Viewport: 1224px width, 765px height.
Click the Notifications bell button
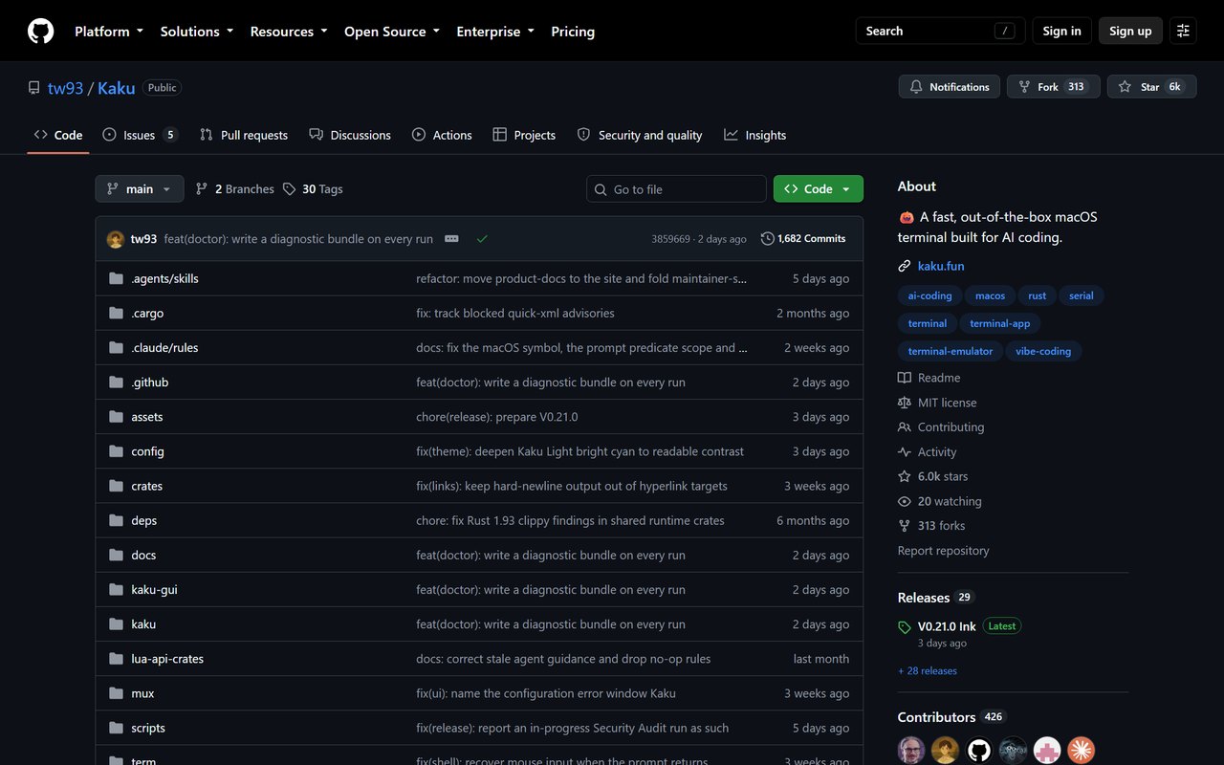coord(950,87)
